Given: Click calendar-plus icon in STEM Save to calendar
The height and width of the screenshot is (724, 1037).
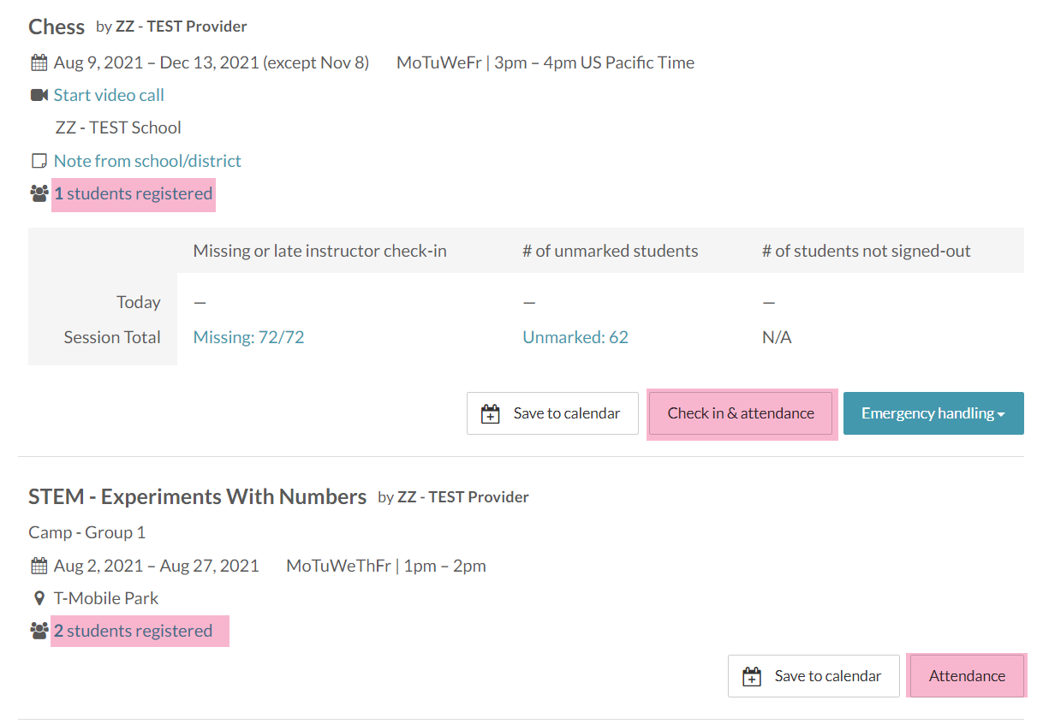Looking at the screenshot, I should (x=752, y=677).
